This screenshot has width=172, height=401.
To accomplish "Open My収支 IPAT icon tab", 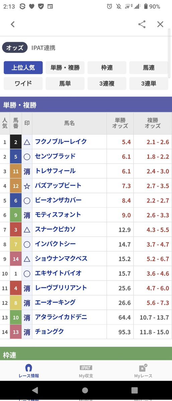I will point(86,371).
